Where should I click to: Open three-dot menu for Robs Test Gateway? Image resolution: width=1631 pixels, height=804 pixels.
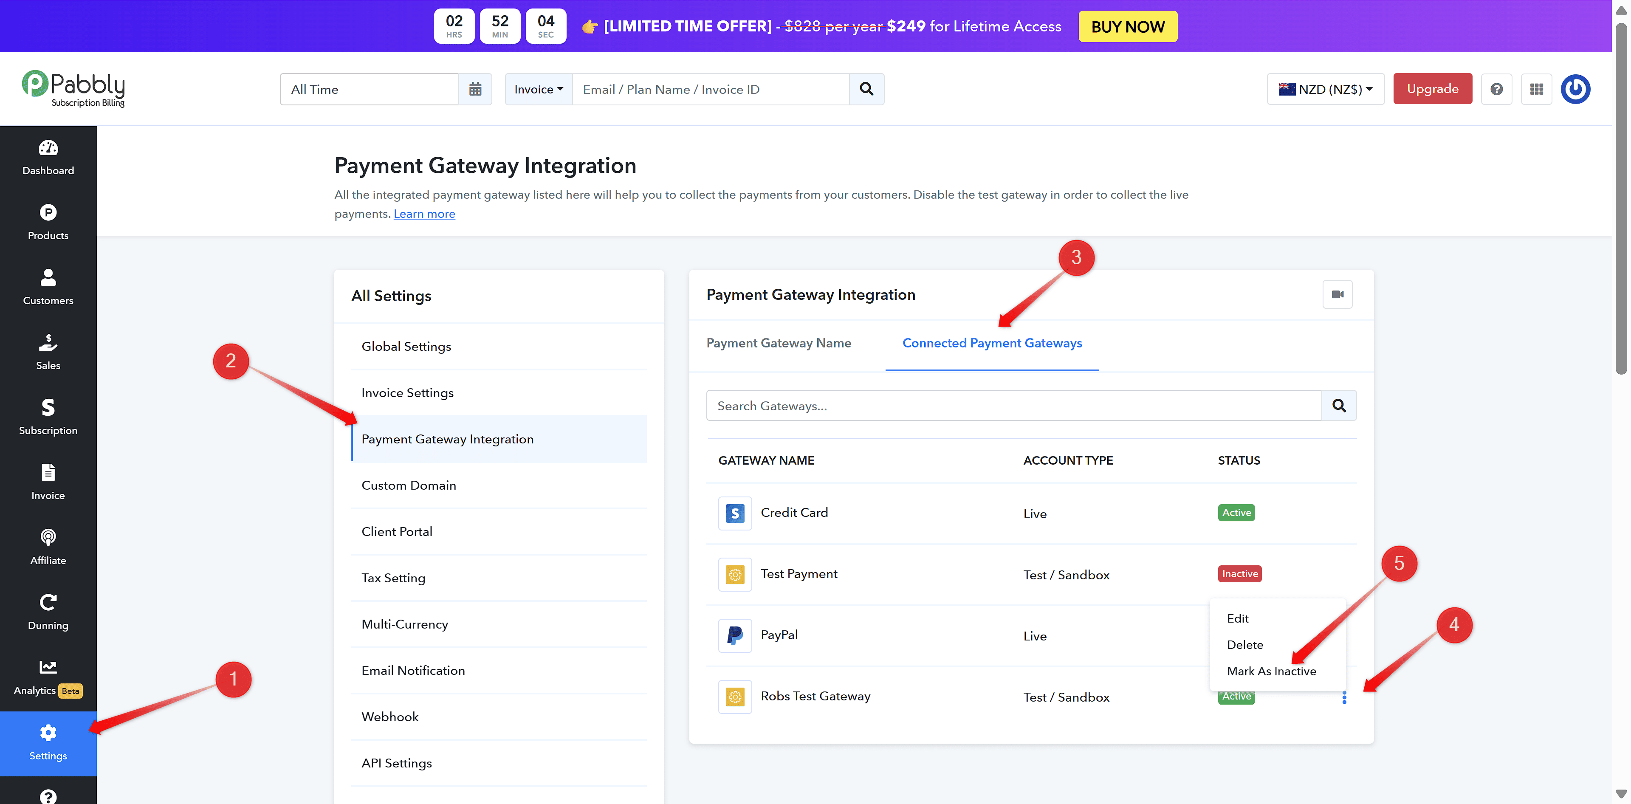(x=1344, y=698)
